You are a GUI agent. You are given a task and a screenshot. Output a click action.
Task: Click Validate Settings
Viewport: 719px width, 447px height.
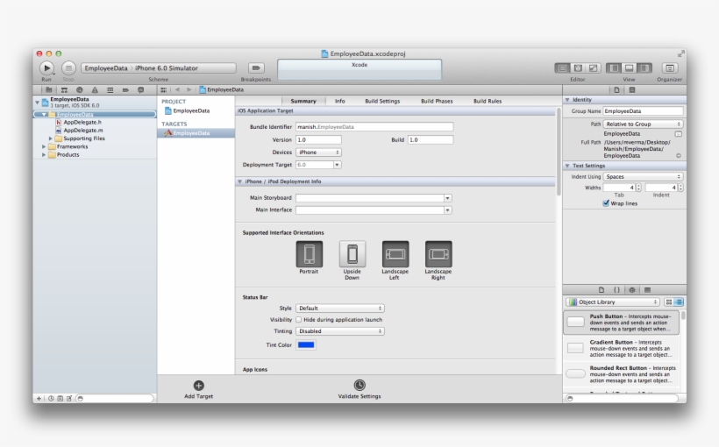pyautogui.click(x=359, y=390)
